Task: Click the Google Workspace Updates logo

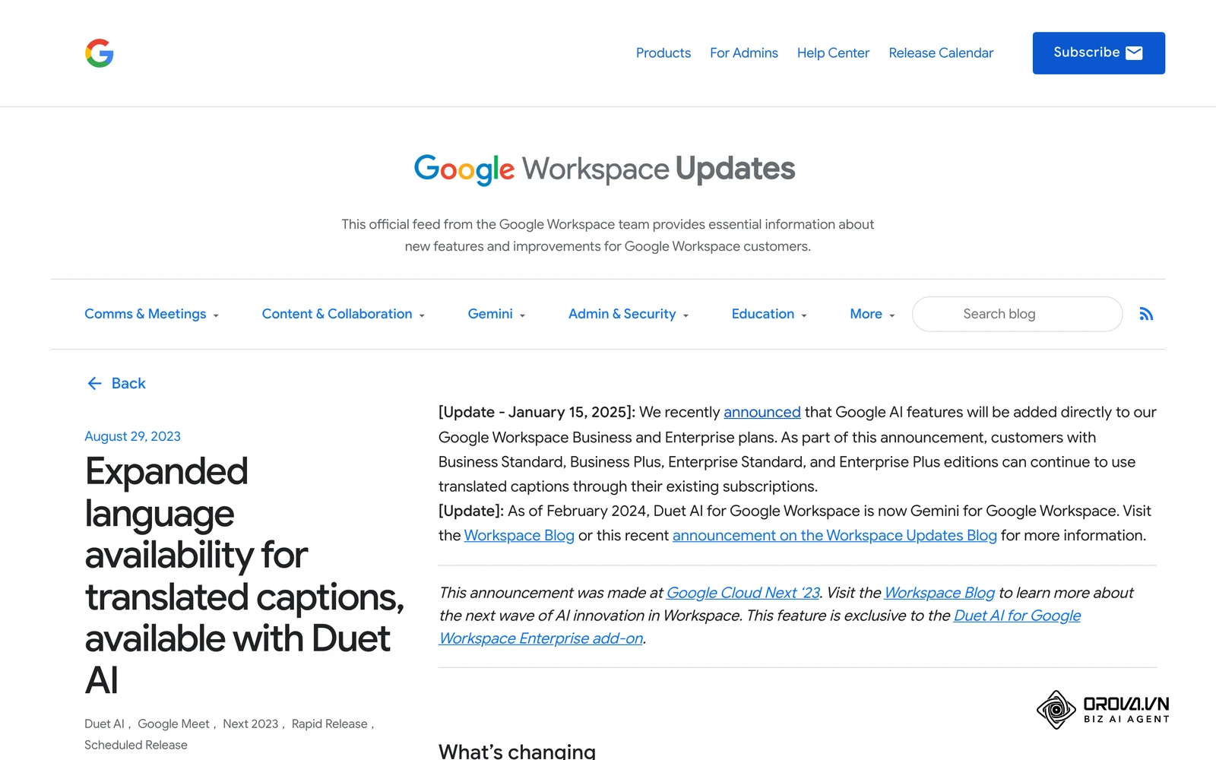Action: [605, 169]
